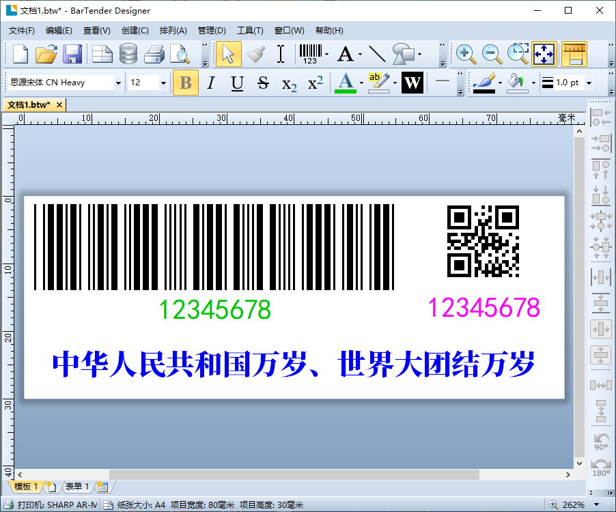
Task: Toggle the rulers display button
Action: tap(574, 54)
